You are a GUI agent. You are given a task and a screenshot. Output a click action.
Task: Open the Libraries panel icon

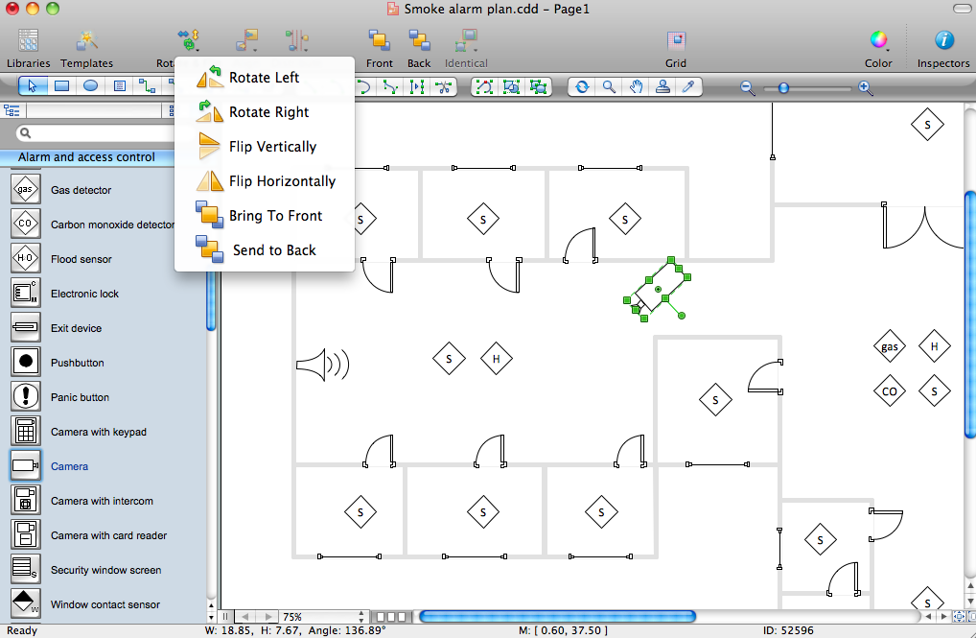tap(28, 41)
